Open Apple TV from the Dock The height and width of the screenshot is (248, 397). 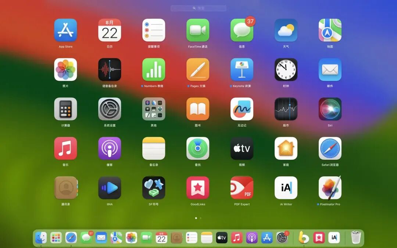[222, 238]
